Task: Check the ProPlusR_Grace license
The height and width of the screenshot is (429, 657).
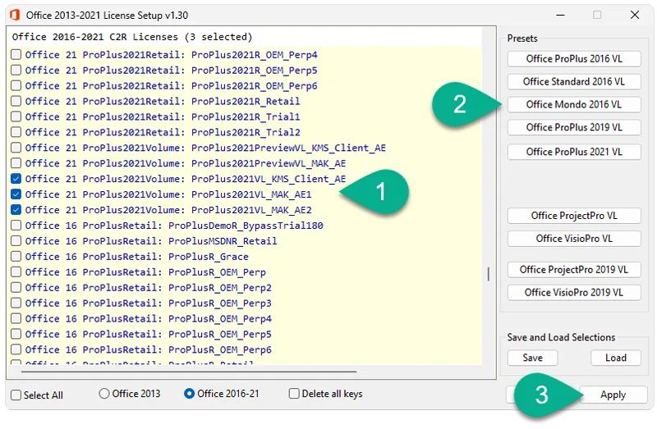Action: (16, 257)
